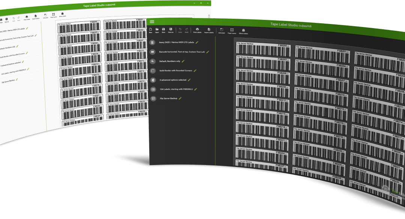The image size is (405, 219).
Task: Select 'Default, Numbers only' text in light window
Action: (7, 48)
